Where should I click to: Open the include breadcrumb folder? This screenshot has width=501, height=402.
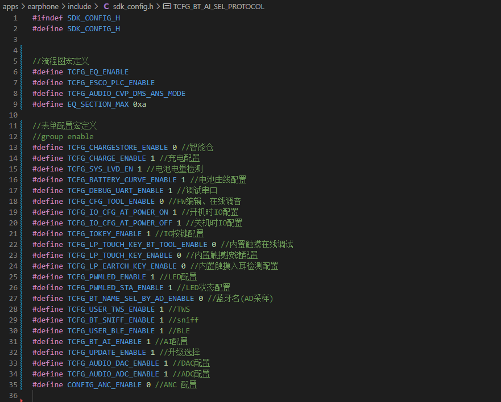pyautogui.click(x=80, y=6)
